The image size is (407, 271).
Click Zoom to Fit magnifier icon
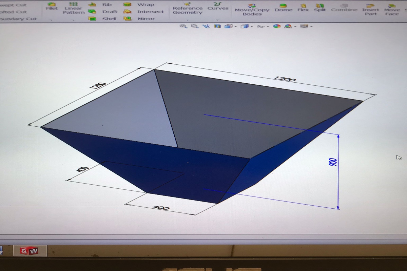coord(183,26)
